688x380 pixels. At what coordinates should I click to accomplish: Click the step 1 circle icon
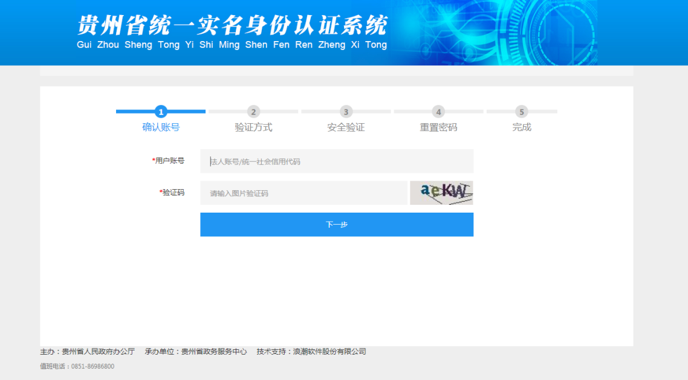pos(161,112)
